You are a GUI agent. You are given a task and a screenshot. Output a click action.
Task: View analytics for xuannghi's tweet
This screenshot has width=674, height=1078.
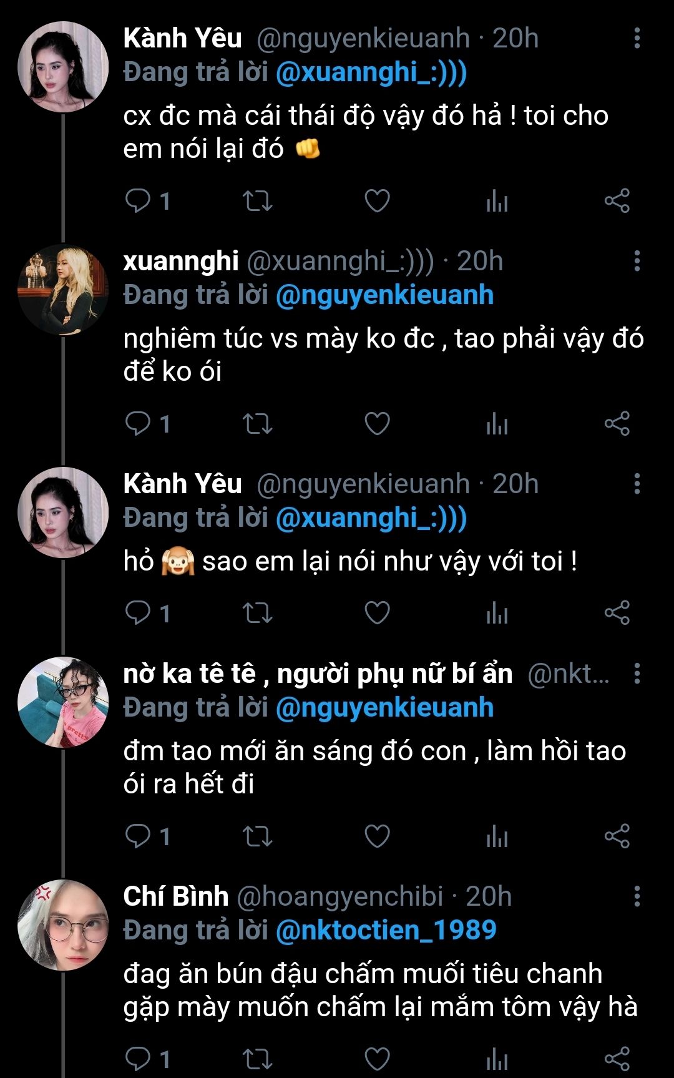497,424
